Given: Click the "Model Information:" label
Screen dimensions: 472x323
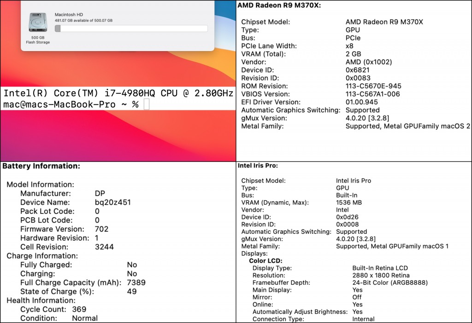Looking at the screenshot, I should click(41, 185).
